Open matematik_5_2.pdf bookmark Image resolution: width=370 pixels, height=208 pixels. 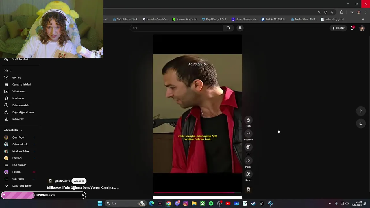point(332,19)
